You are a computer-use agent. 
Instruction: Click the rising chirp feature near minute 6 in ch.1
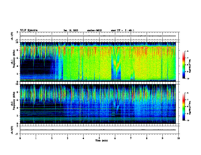tap(118, 65)
